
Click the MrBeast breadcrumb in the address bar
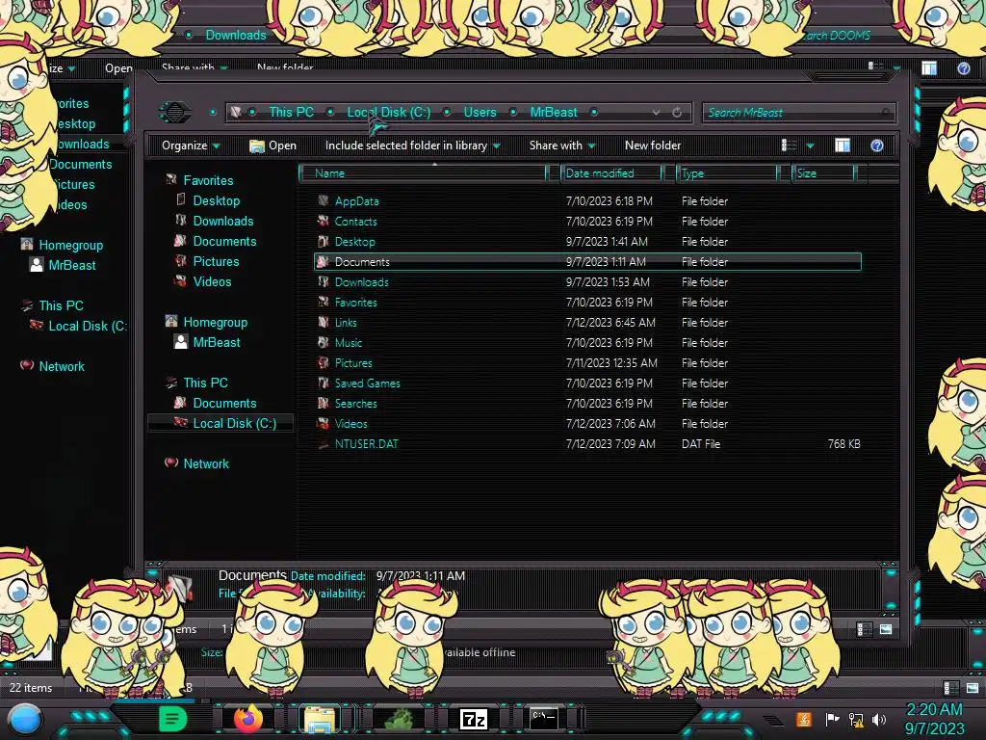[x=554, y=113]
